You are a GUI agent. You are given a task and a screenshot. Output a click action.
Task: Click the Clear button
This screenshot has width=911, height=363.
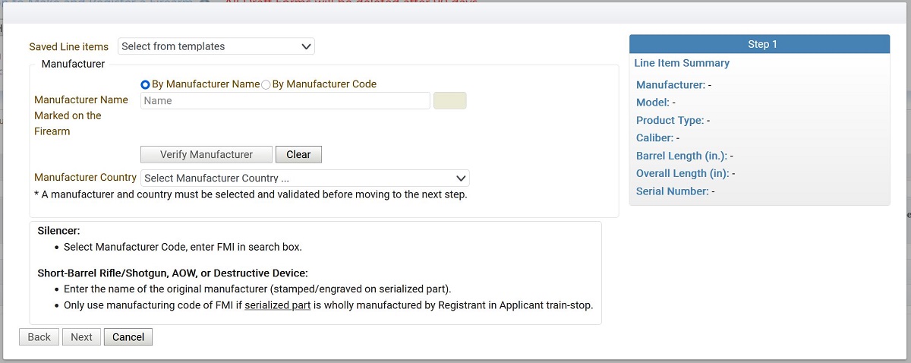pyautogui.click(x=298, y=154)
